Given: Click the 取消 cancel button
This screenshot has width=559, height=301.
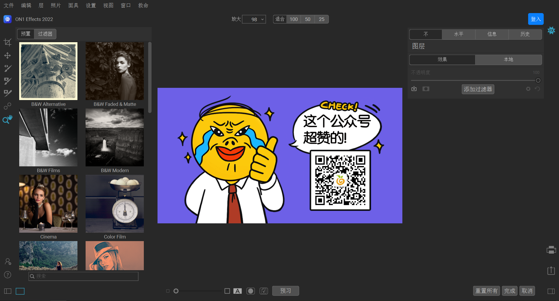Looking at the screenshot, I should tap(527, 291).
